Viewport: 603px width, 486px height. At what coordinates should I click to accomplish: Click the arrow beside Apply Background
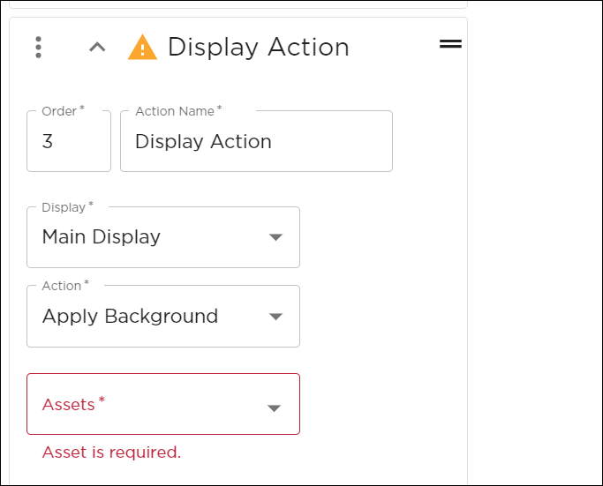[275, 317]
